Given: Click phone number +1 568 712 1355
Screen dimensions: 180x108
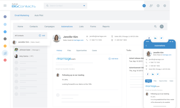Looking at the screenshot, I should pyautogui.click(x=96, y=40).
